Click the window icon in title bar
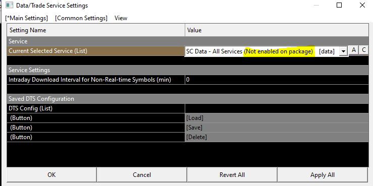Viewport: 373px width, 186px height. point(9,5)
